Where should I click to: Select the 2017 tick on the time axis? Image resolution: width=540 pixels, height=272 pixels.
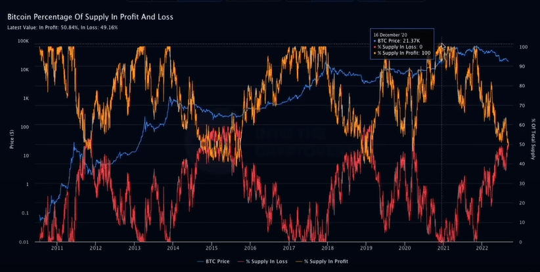point(289,248)
